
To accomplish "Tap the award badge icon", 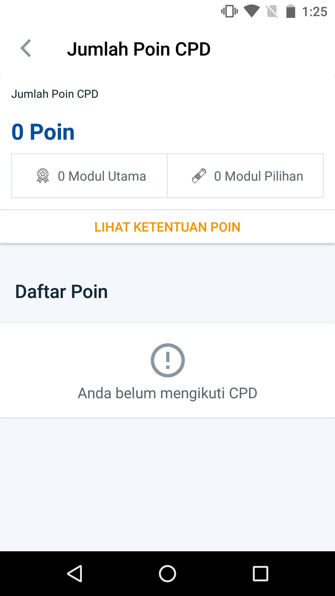I will tap(43, 176).
